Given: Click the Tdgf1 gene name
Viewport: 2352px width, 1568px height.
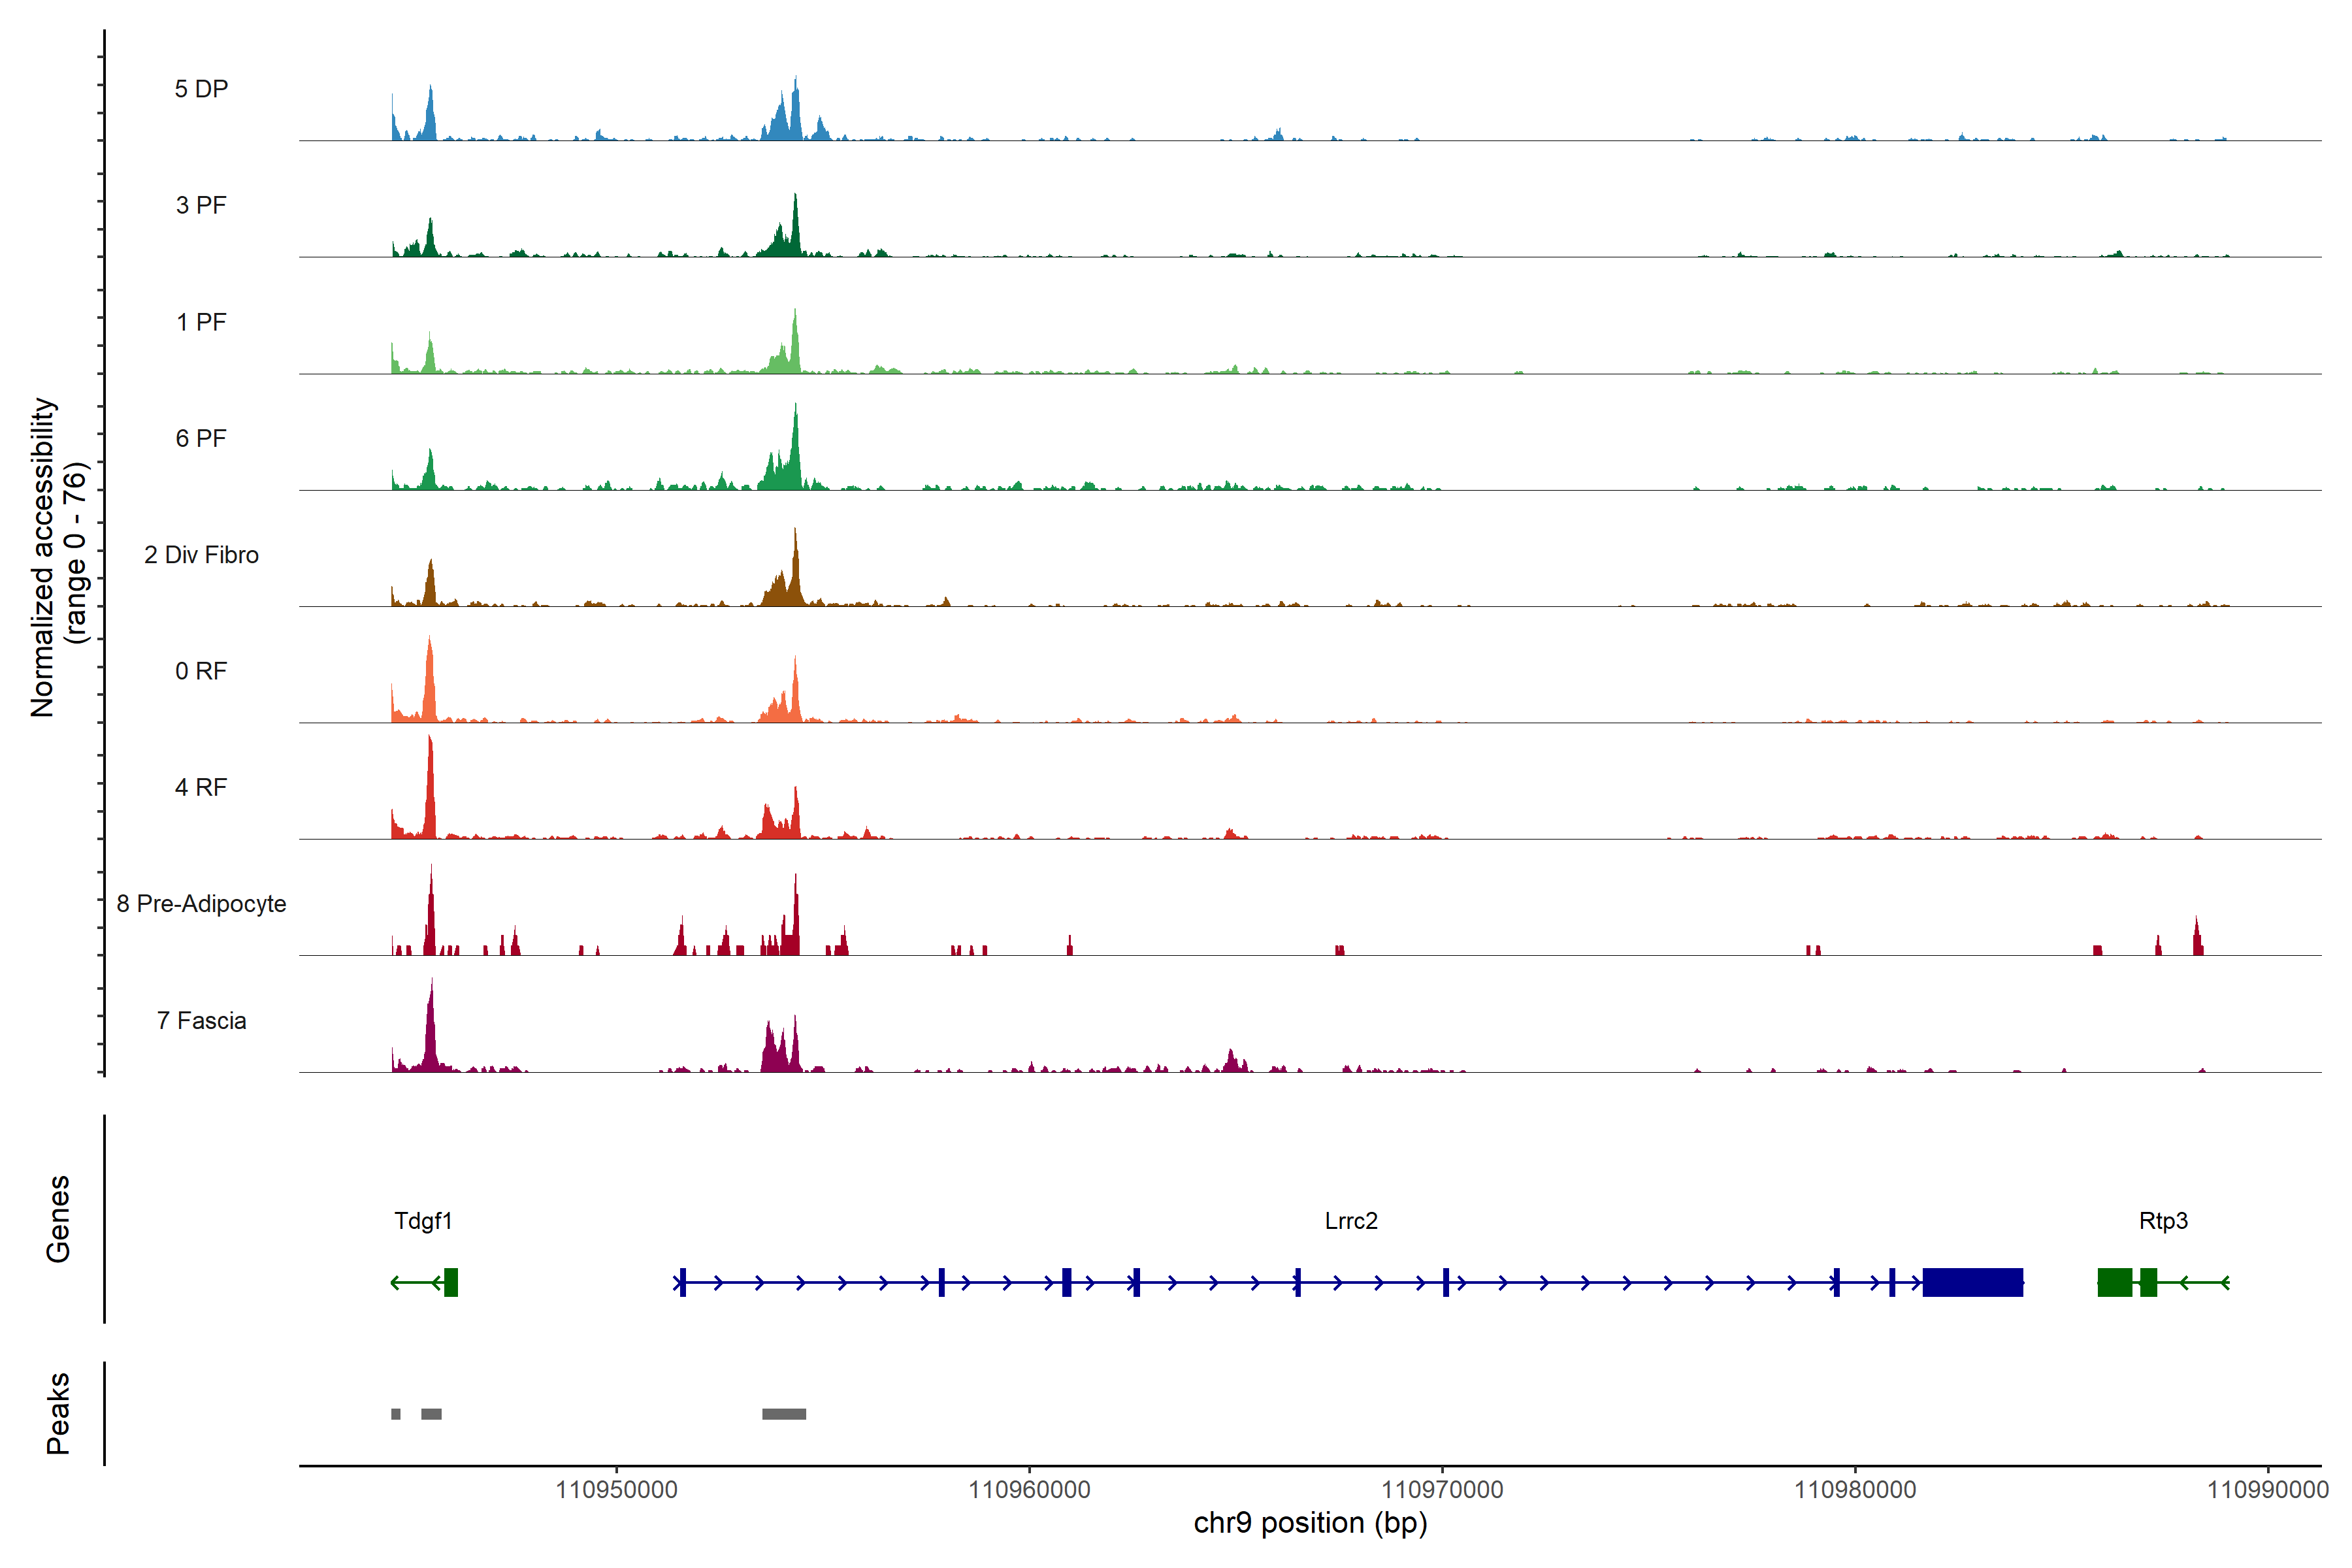Looking at the screenshot, I should (x=423, y=1221).
